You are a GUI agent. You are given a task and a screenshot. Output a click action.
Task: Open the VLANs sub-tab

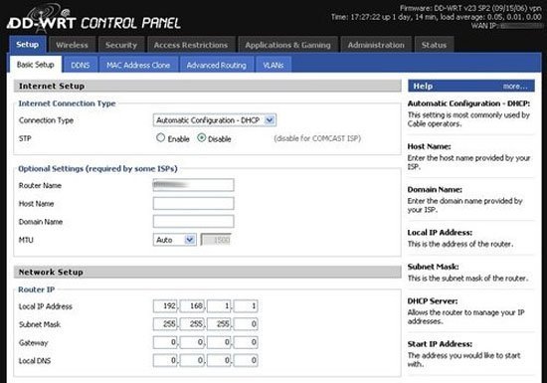pos(273,65)
